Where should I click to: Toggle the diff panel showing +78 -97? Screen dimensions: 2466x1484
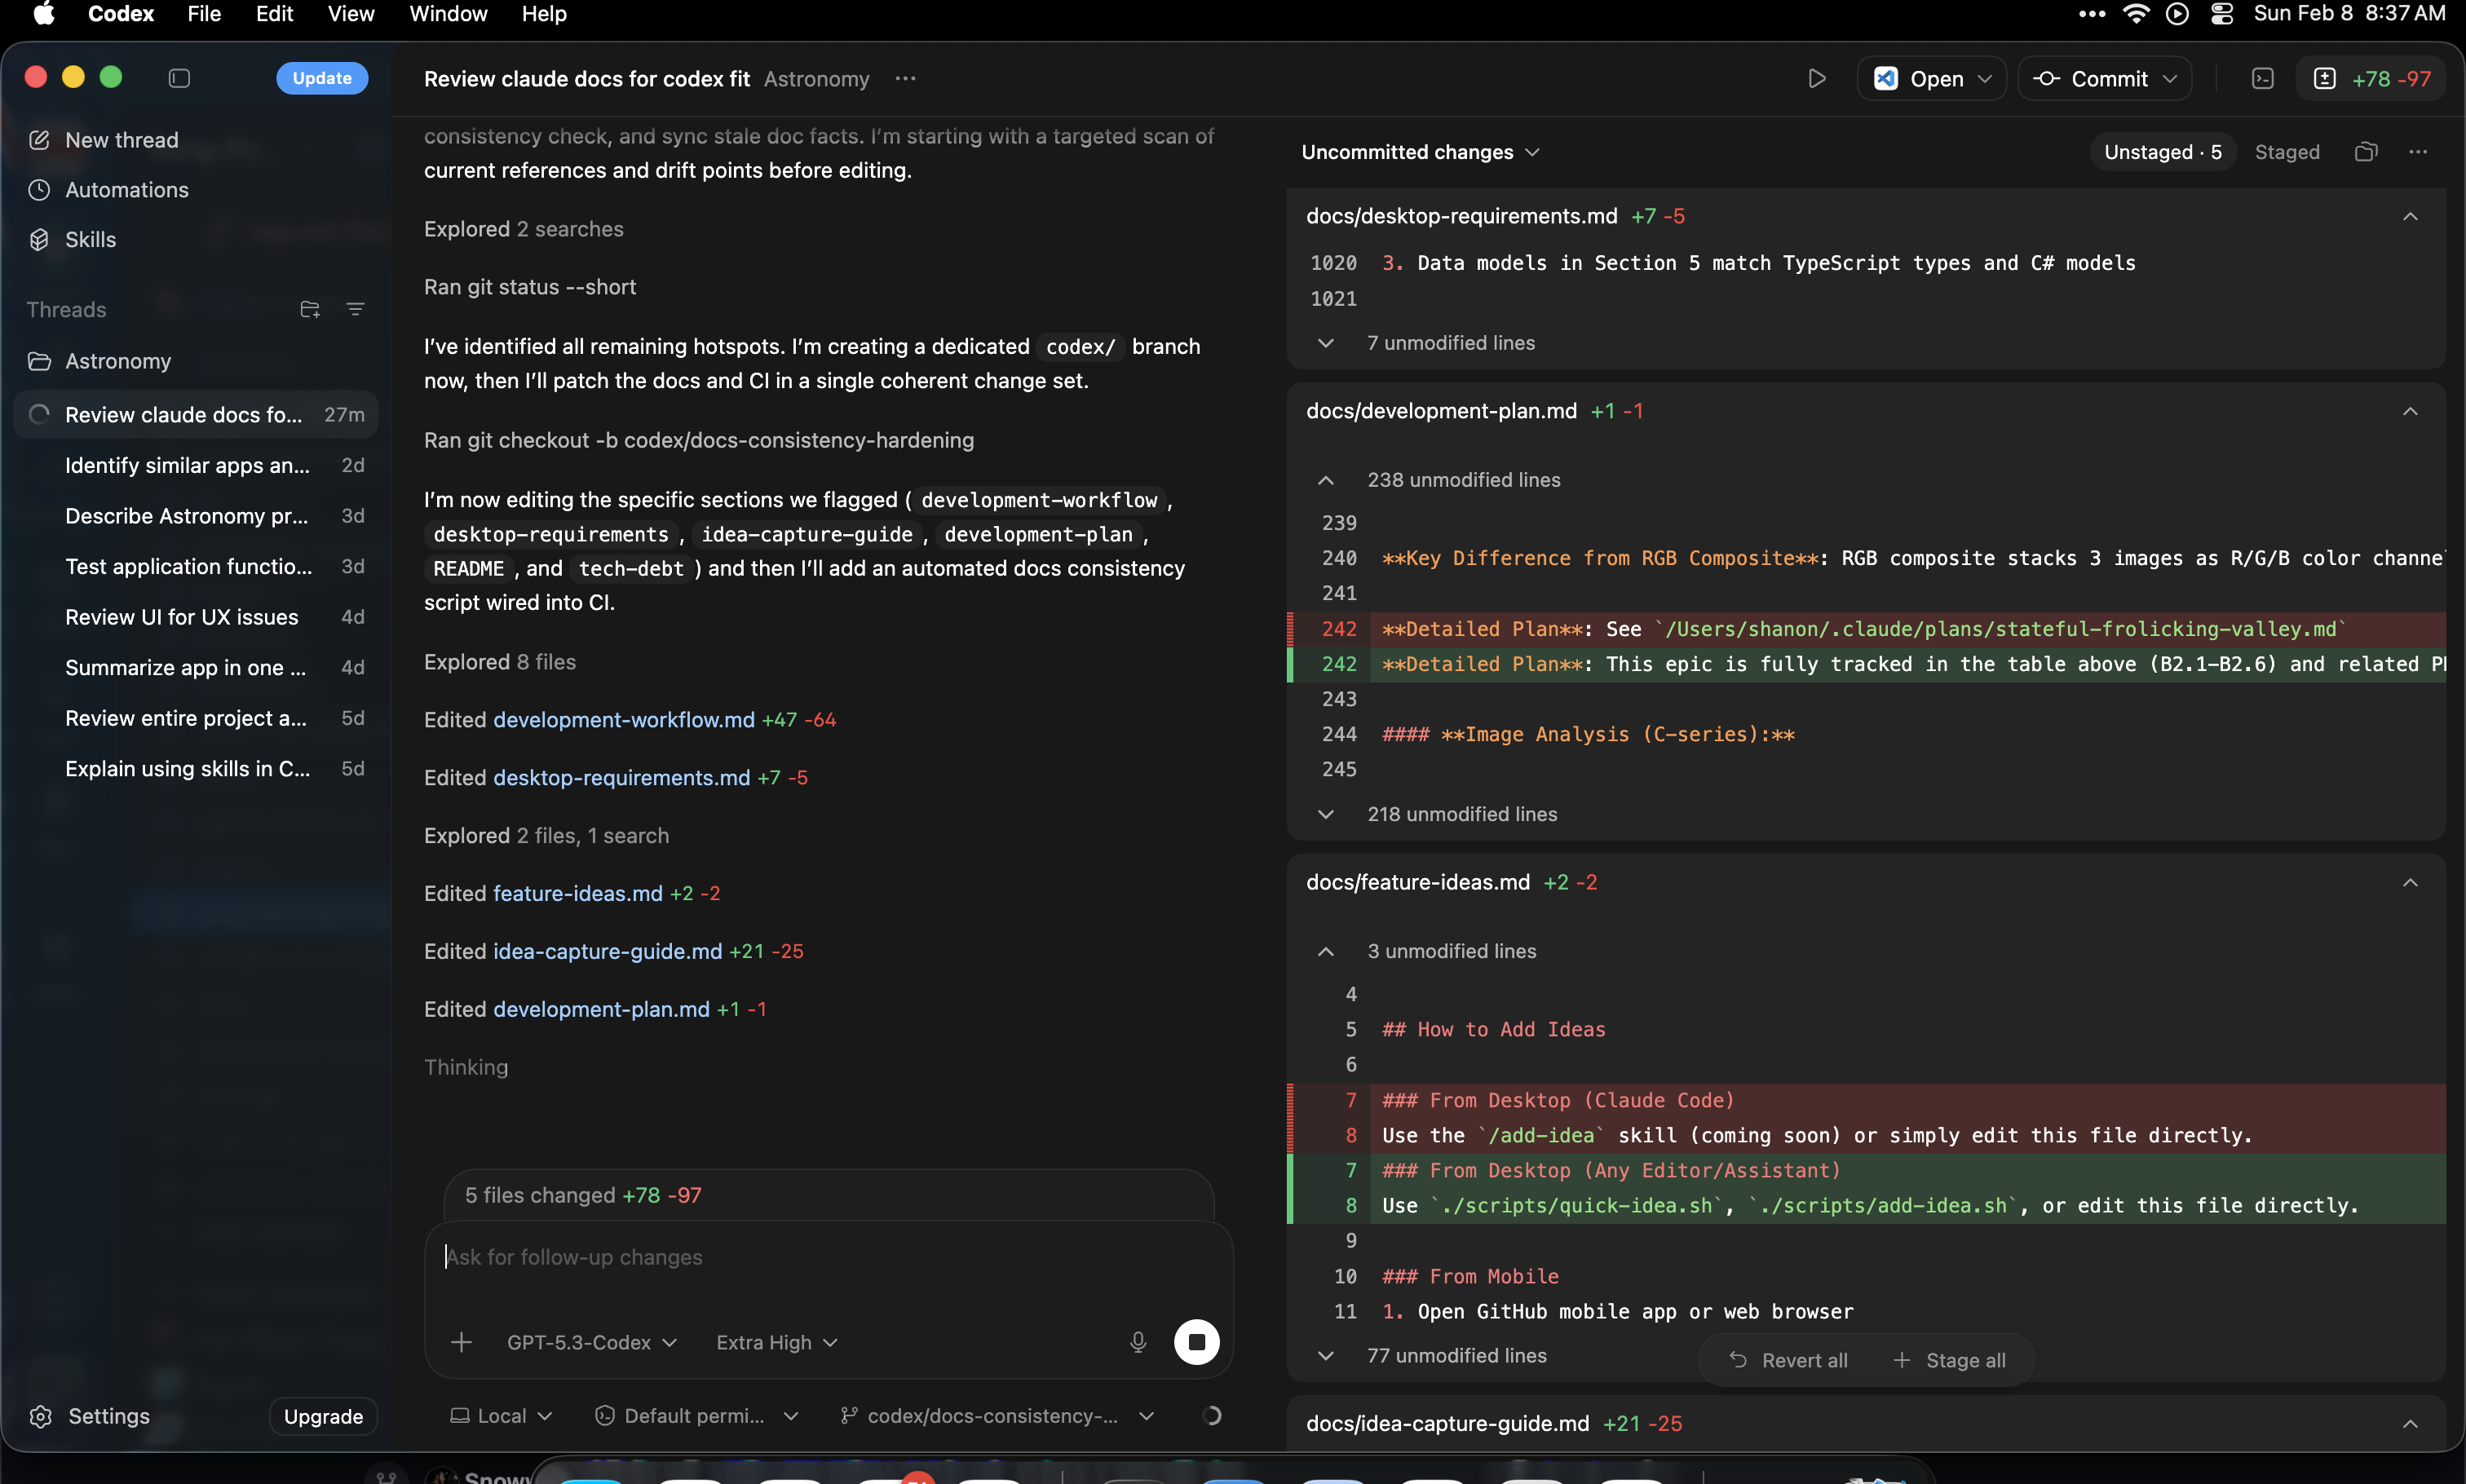2371,78
